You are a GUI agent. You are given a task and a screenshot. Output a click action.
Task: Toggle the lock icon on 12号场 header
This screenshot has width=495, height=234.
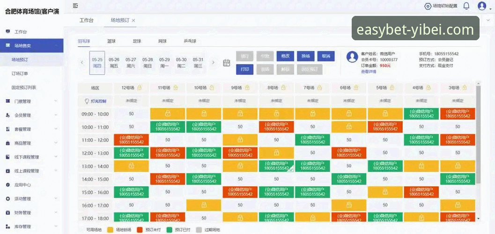point(139,88)
